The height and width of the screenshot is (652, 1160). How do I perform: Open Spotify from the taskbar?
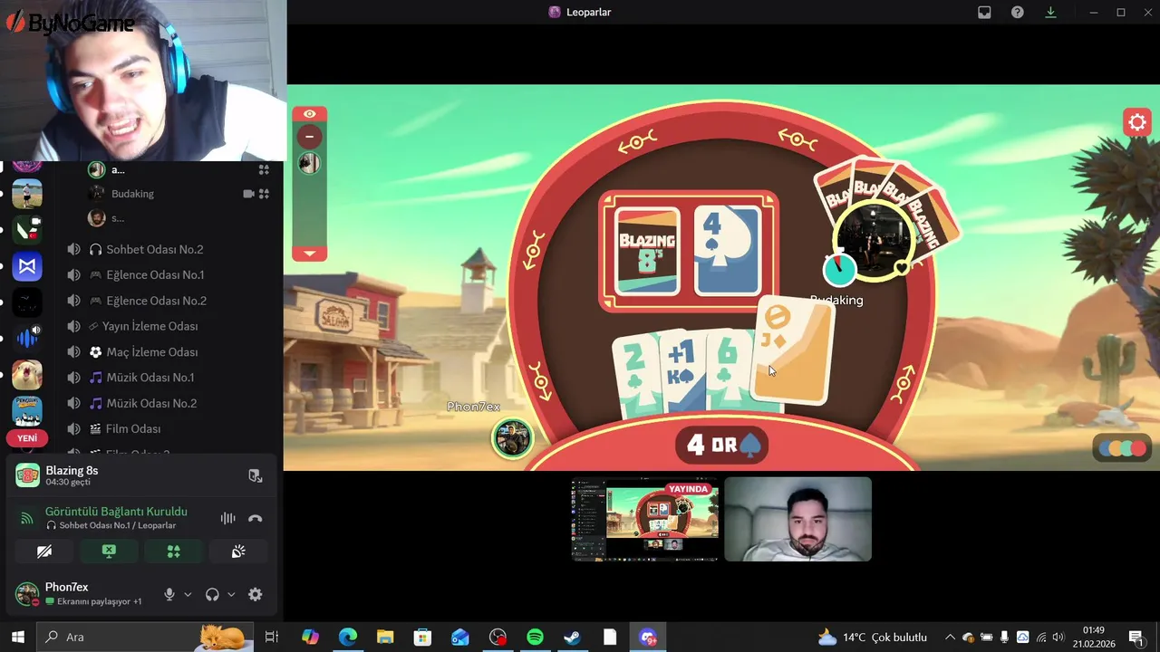535,637
